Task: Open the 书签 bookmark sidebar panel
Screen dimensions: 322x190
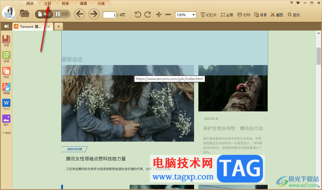Action: (x=6, y=41)
